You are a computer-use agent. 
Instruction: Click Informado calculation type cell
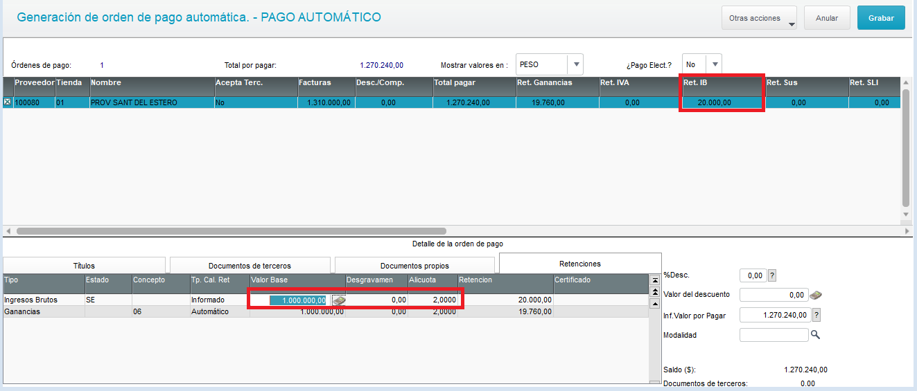(219, 300)
